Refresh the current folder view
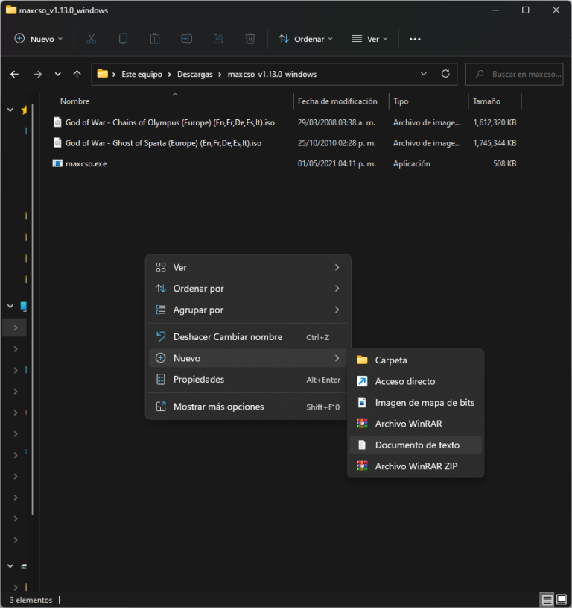 point(445,75)
